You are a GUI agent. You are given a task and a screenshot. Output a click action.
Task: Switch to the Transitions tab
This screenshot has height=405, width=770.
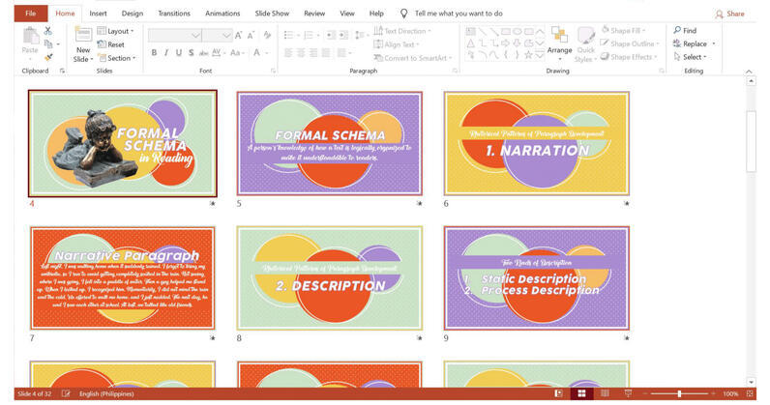click(x=174, y=14)
